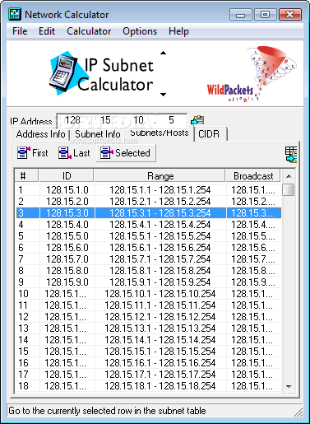The image size is (310, 424).
Task: Select subnet row with ID 128.15.6.0
Action: [x=149, y=248]
